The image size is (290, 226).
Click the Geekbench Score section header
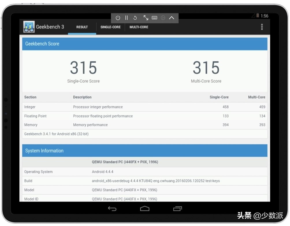(145, 44)
